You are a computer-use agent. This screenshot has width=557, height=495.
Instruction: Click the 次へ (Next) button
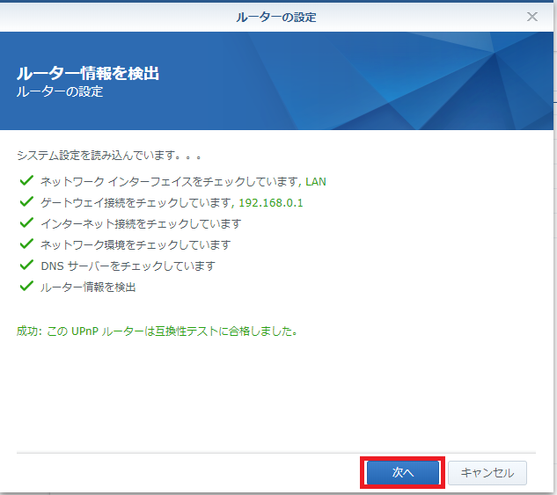click(403, 473)
